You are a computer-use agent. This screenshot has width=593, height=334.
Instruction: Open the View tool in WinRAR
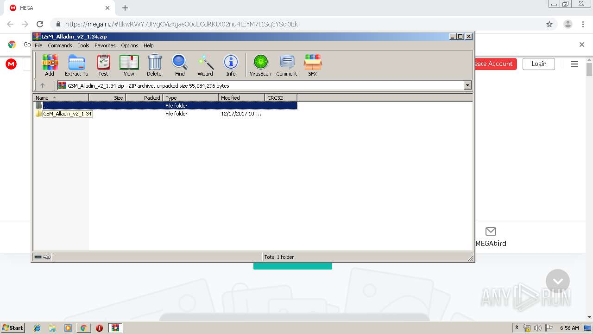129,65
